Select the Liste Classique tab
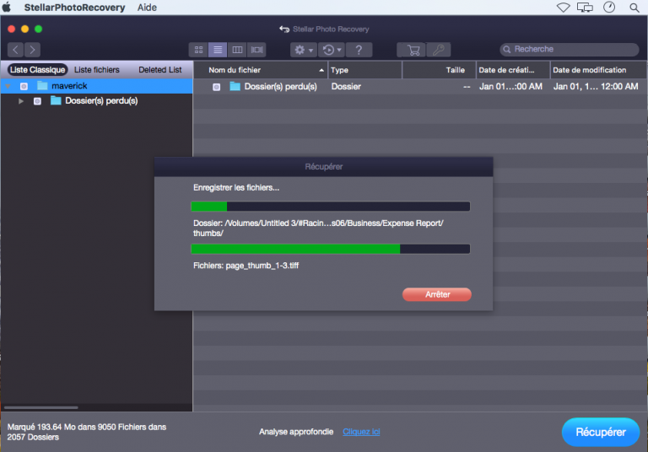 coord(37,70)
